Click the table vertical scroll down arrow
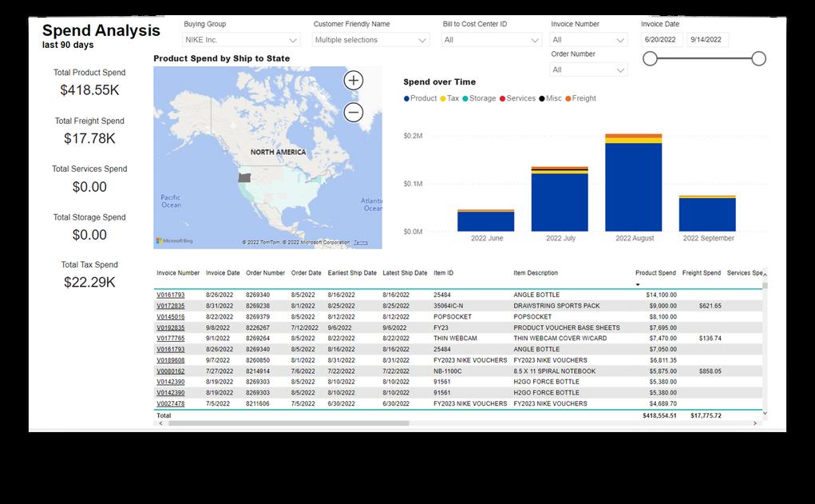 point(765,414)
